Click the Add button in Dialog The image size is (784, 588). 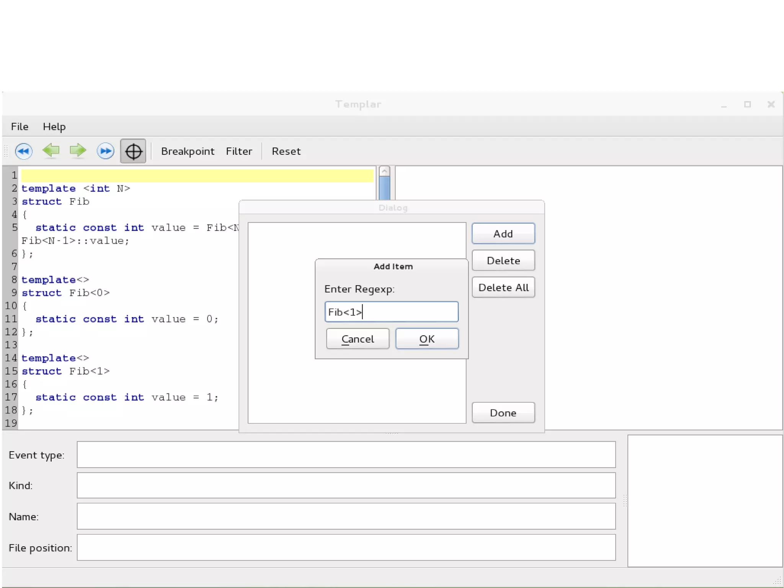coord(503,234)
